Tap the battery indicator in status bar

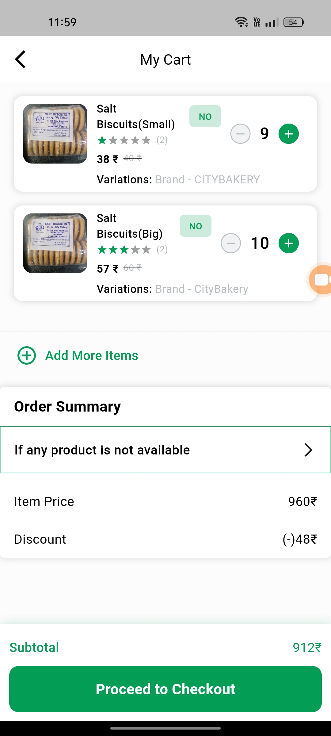(x=294, y=22)
